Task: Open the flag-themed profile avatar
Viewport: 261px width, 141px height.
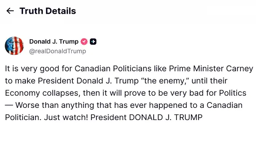Action: pos(14,46)
